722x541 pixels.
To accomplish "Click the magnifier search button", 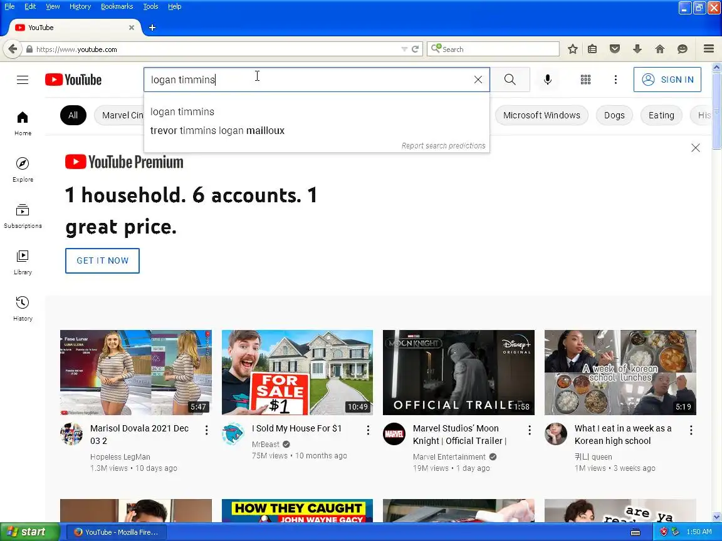I will click(510, 80).
